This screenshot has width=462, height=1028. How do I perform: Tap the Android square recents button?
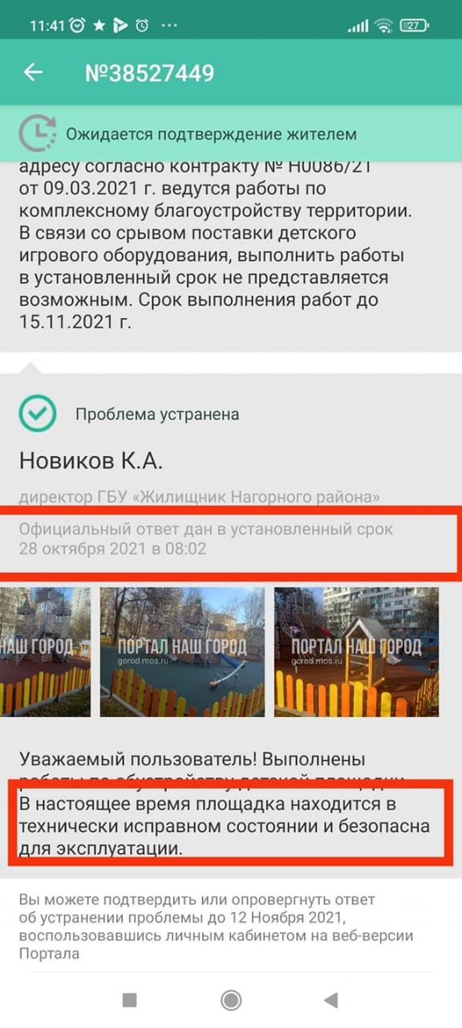(x=129, y=1000)
